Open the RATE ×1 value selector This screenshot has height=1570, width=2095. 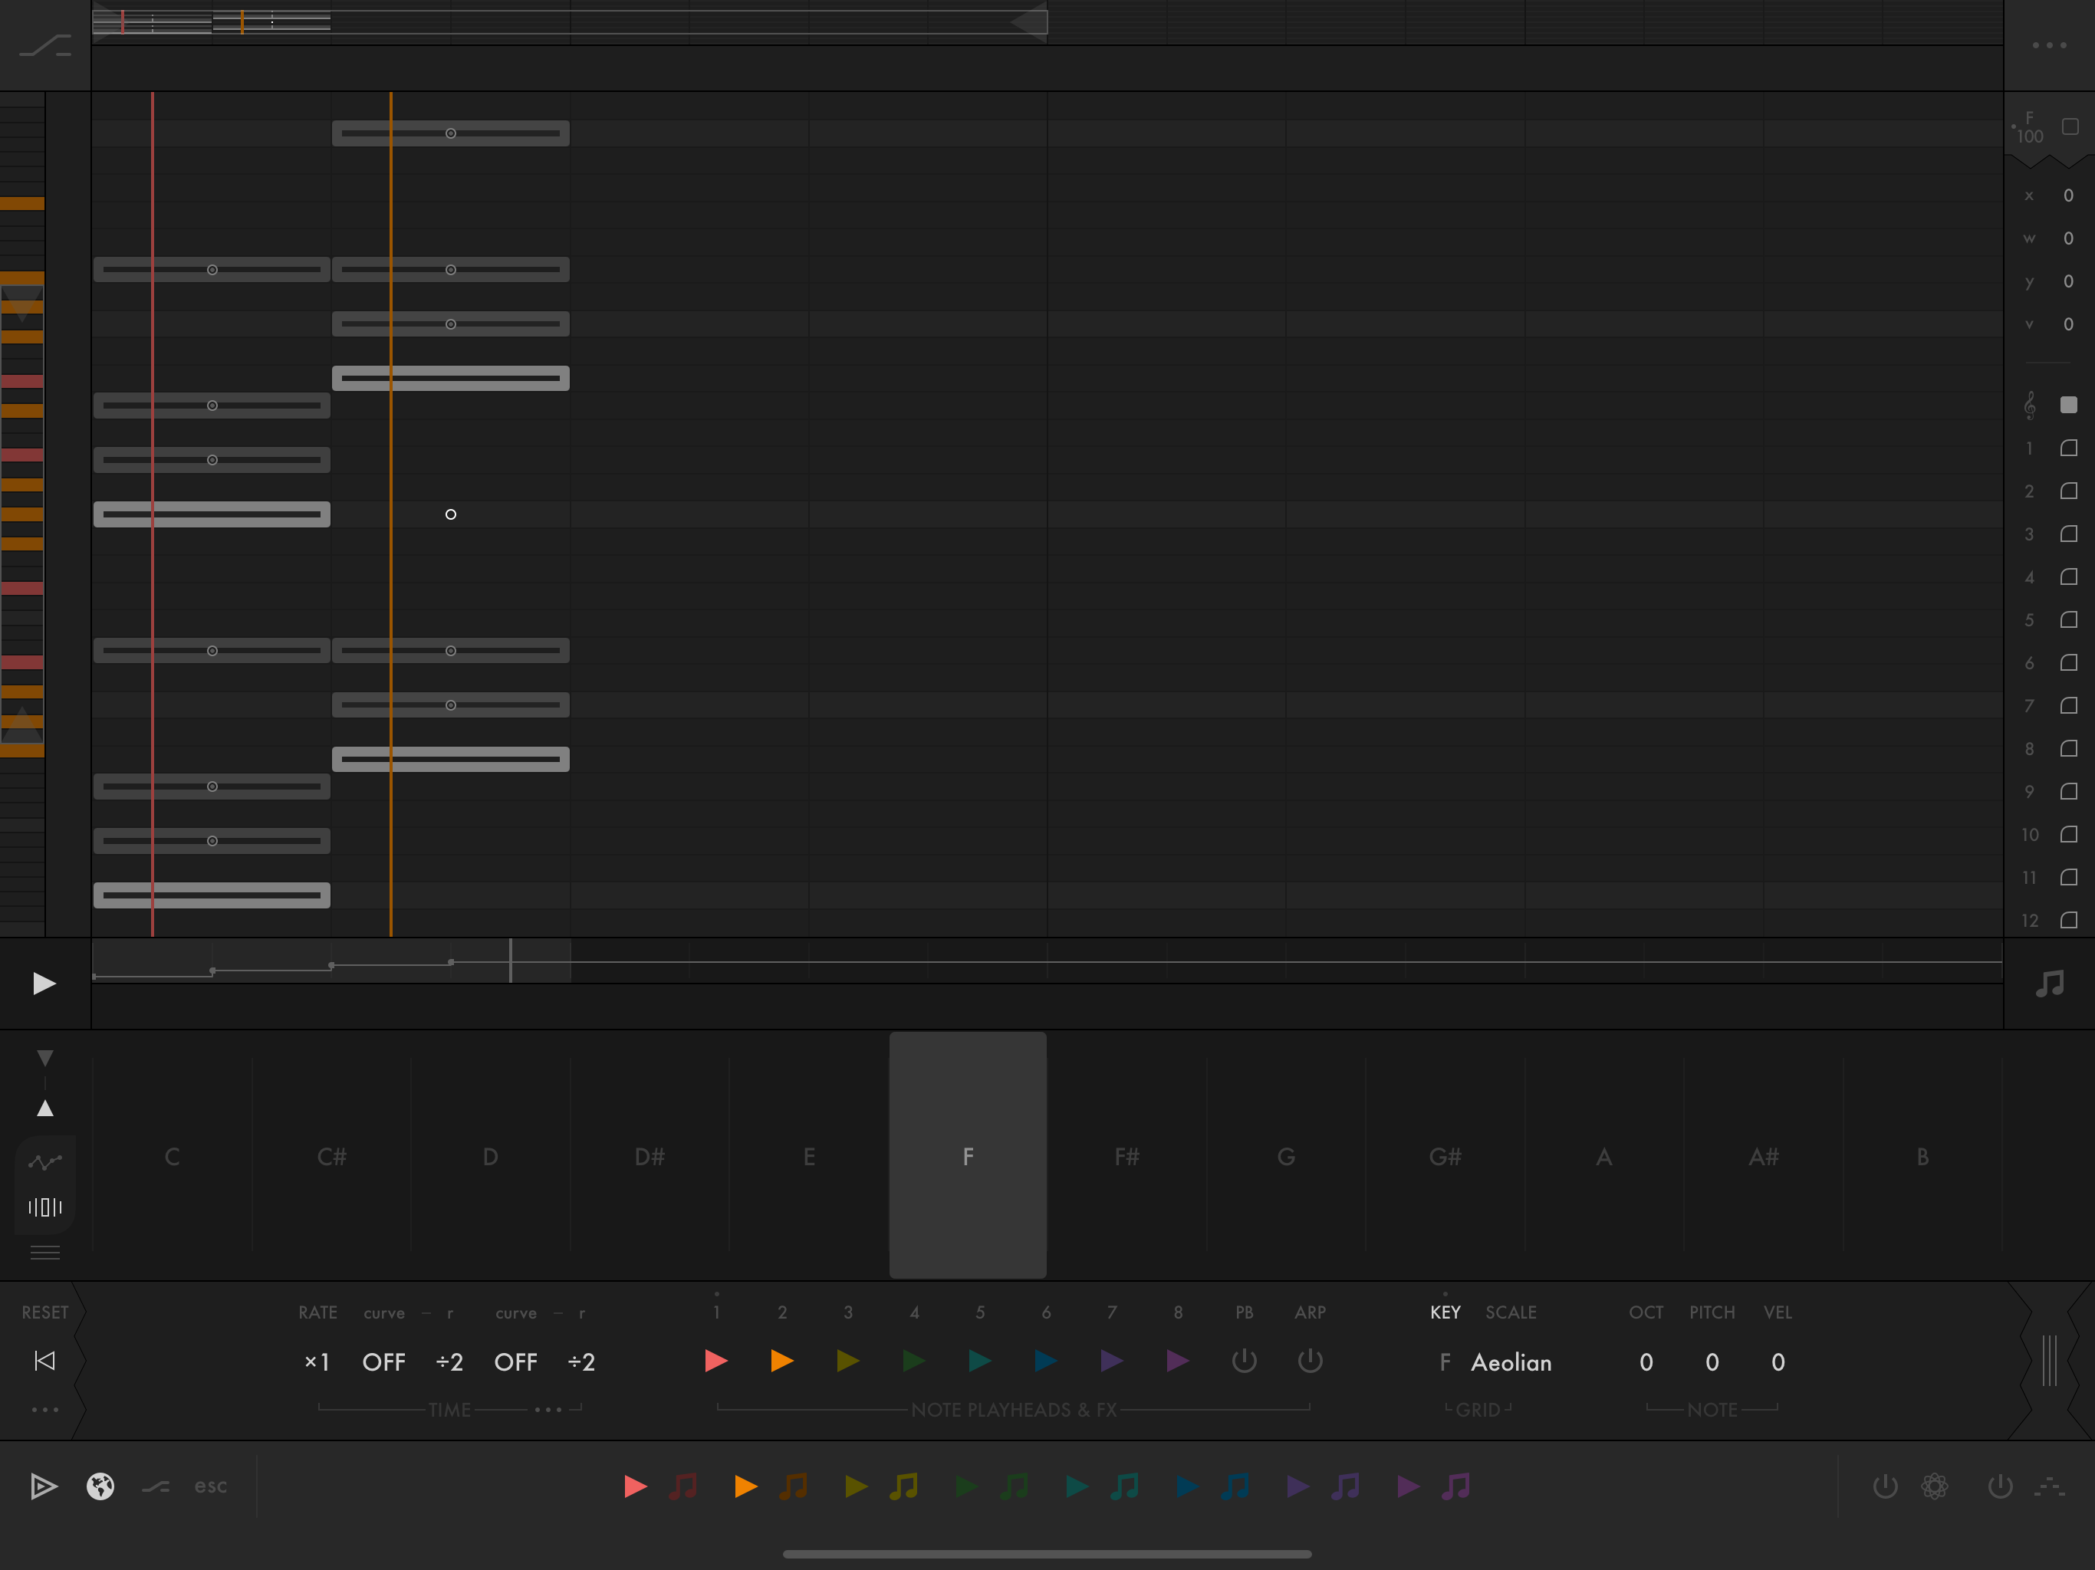point(317,1361)
